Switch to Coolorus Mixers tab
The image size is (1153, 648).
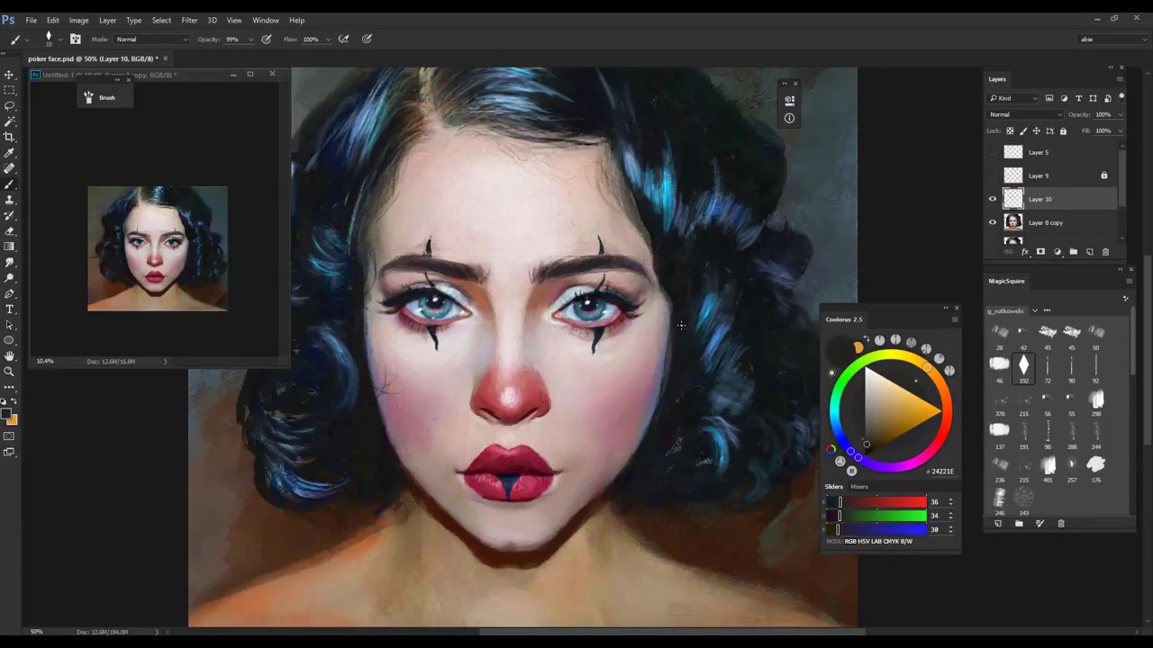(859, 487)
